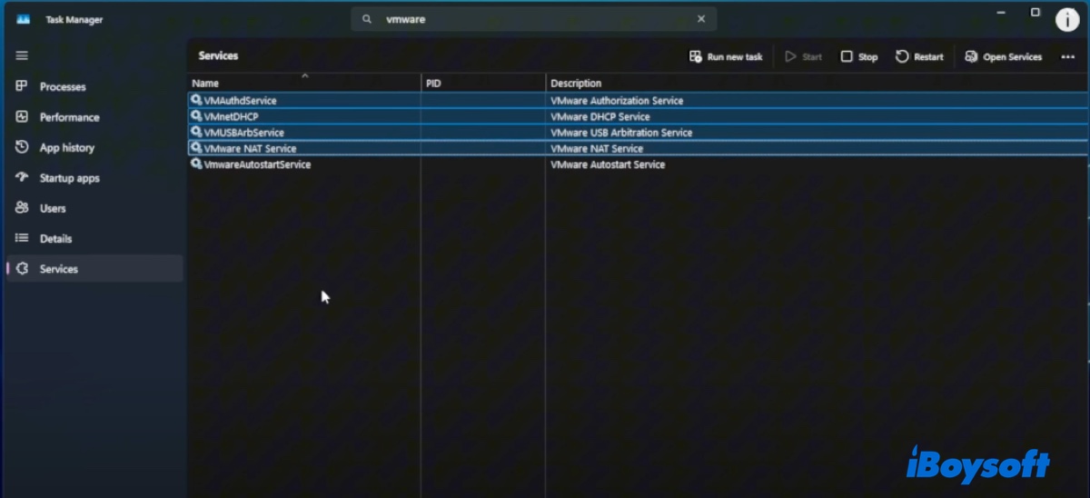Screen dimensions: 1090x498
Task: Click the Description column header
Action: [x=576, y=84]
